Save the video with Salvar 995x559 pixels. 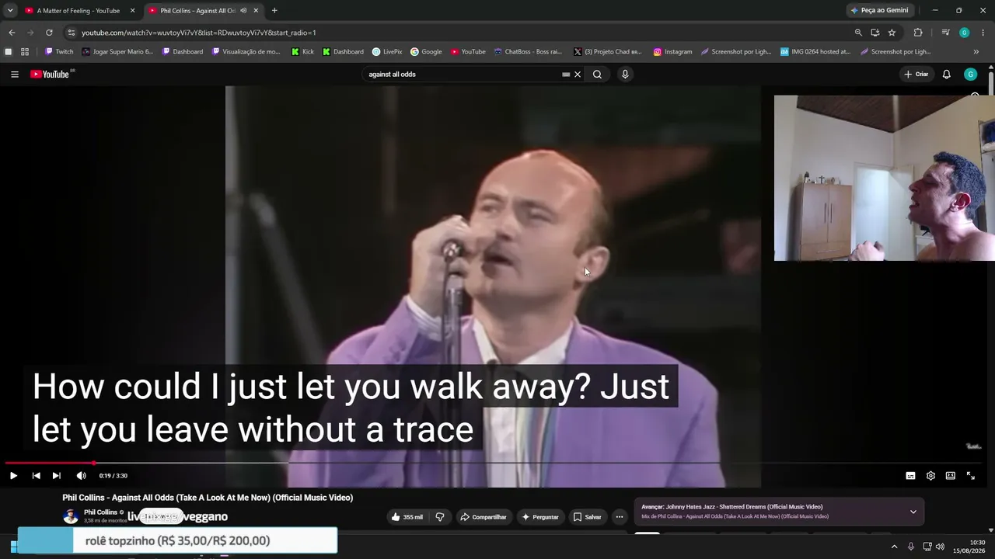(x=587, y=517)
